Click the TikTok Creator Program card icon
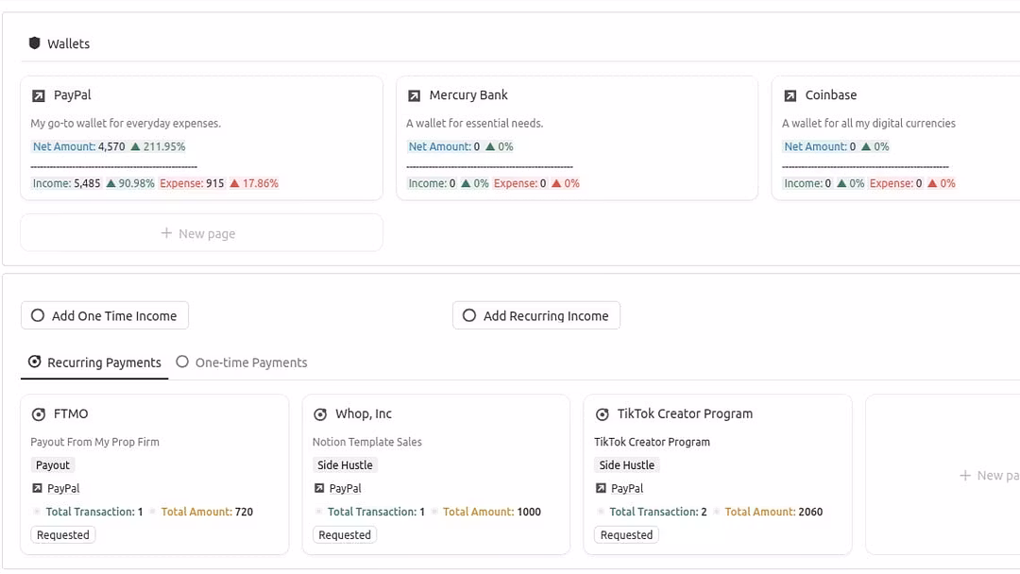The width and height of the screenshot is (1020, 574). (x=603, y=414)
